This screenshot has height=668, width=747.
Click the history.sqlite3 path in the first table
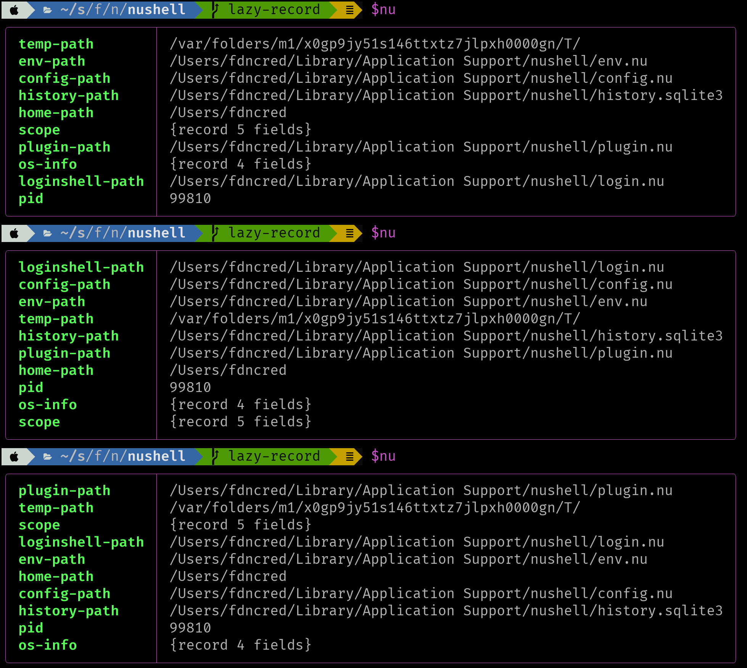[x=446, y=95]
